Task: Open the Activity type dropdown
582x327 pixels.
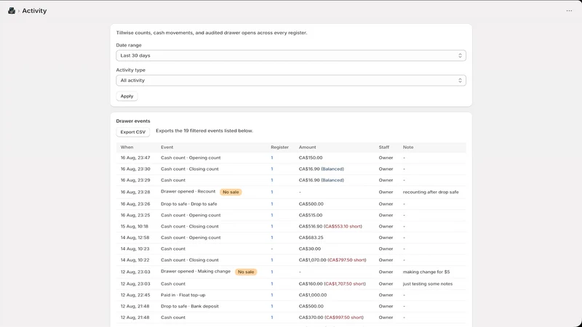Action: point(291,81)
